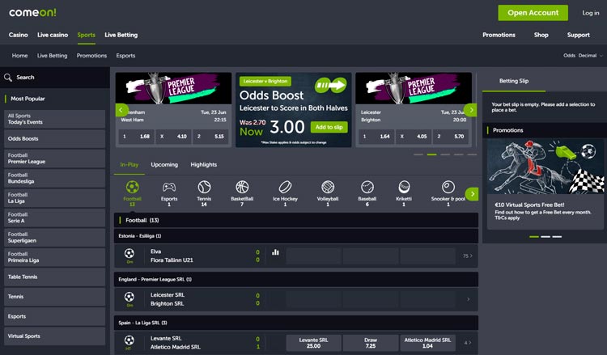Open Esports in sub navigation

[x=125, y=56]
